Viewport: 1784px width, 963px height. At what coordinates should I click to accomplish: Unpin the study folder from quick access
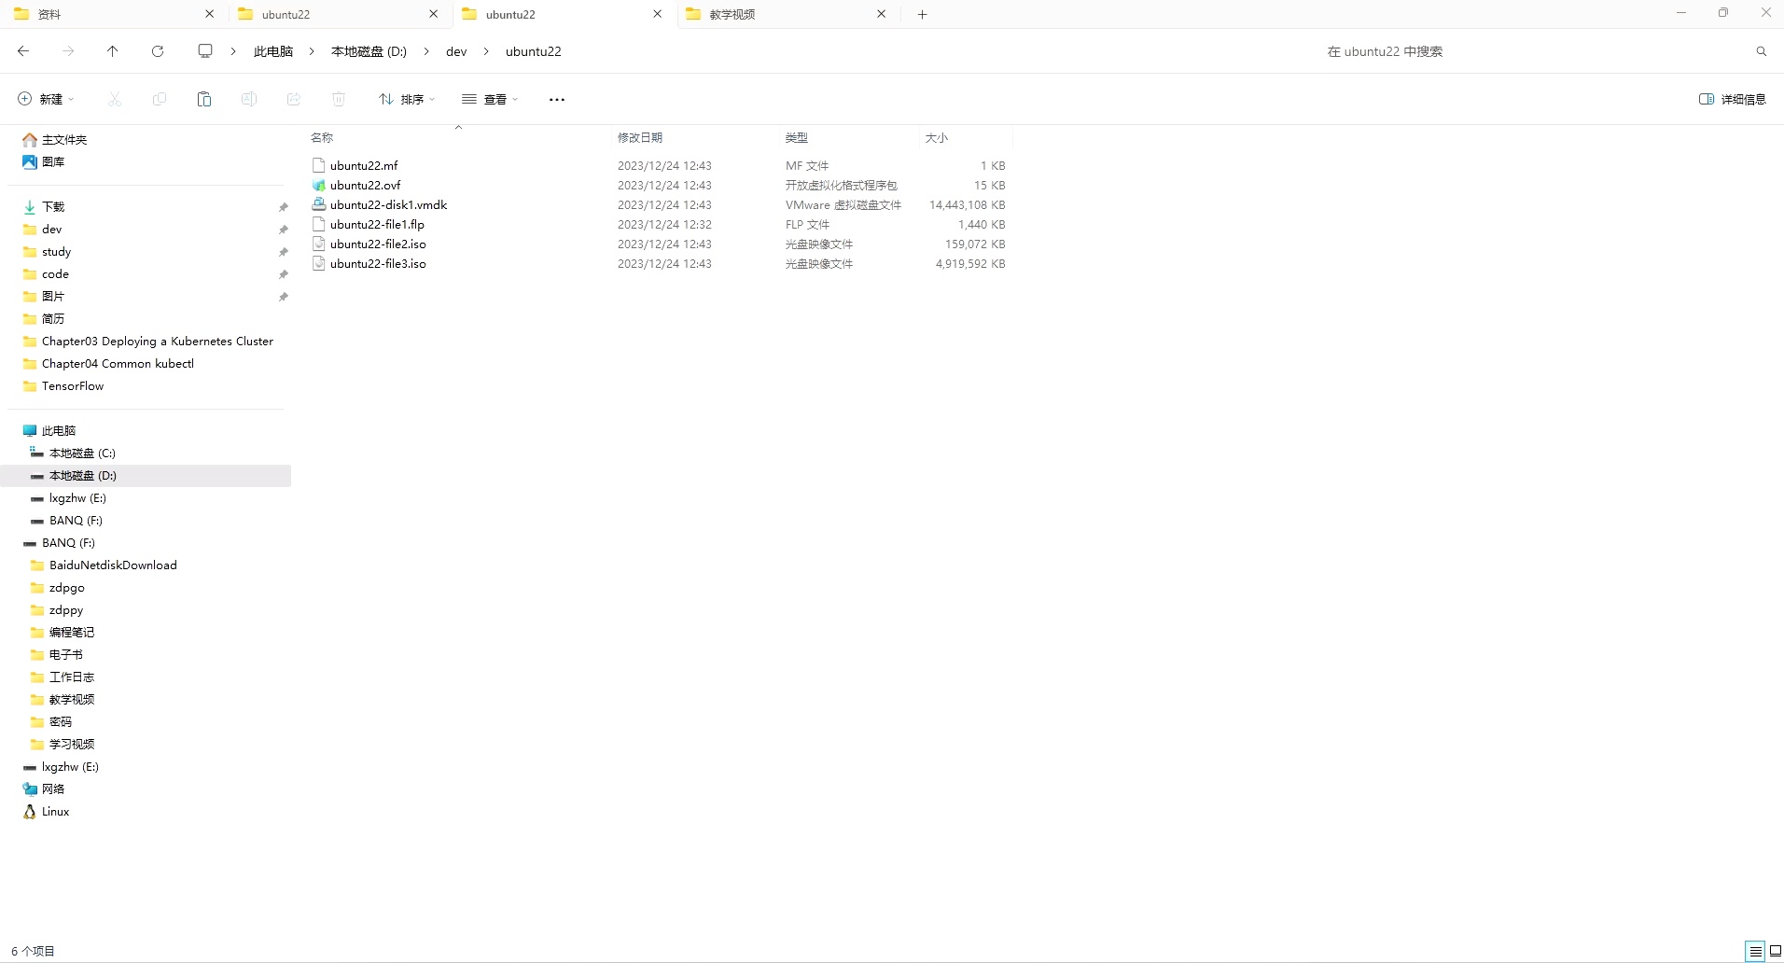point(283,252)
